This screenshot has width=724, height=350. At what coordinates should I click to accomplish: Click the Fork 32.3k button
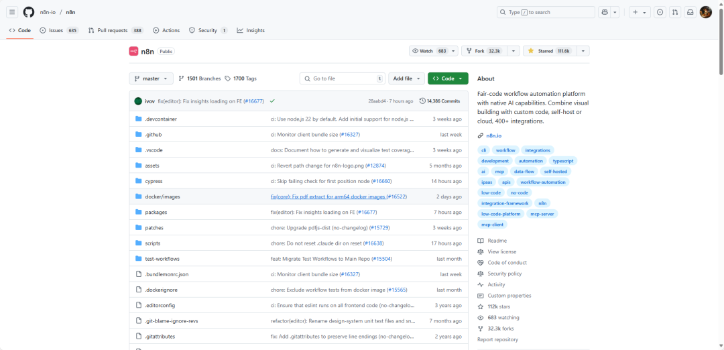(485, 51)
